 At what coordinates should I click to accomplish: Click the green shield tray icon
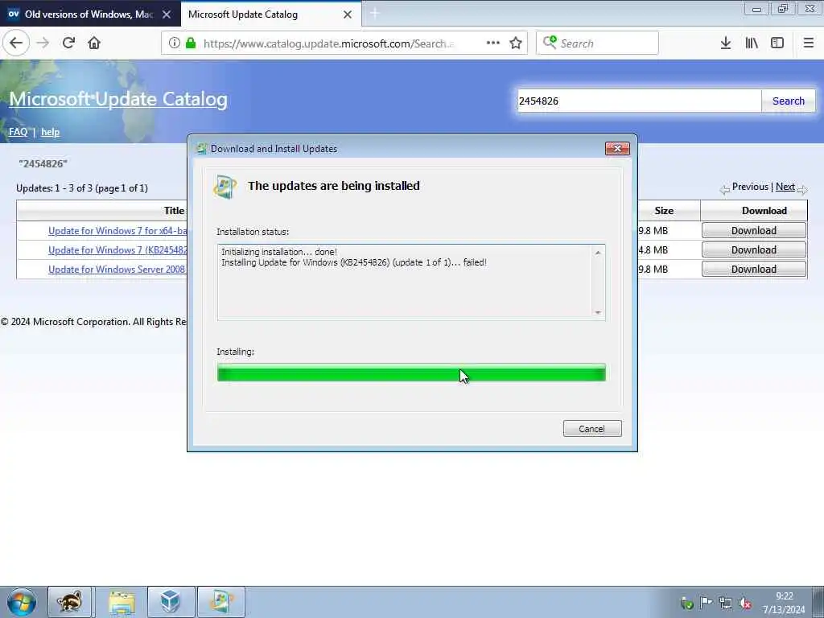point(686,604)
